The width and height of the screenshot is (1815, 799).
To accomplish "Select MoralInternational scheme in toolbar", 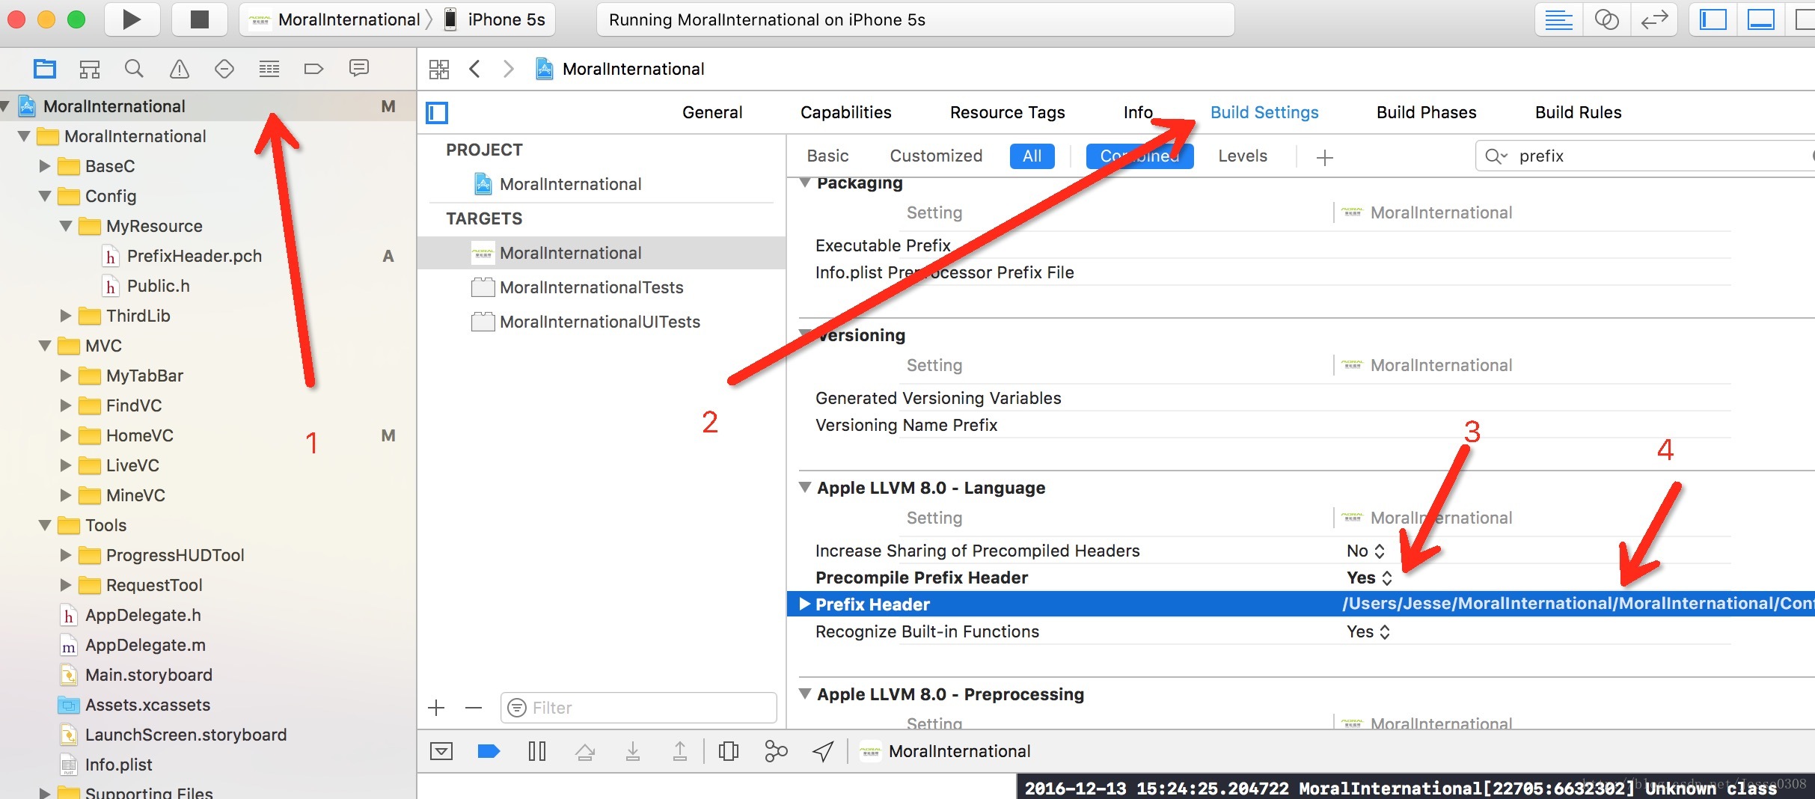I will (x=335, y=19).
